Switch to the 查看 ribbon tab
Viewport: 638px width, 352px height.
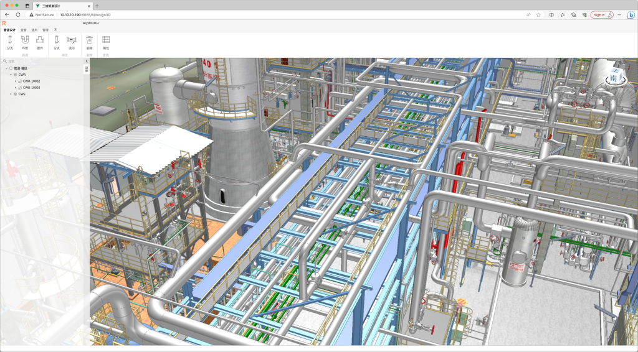tap(23, 29)
